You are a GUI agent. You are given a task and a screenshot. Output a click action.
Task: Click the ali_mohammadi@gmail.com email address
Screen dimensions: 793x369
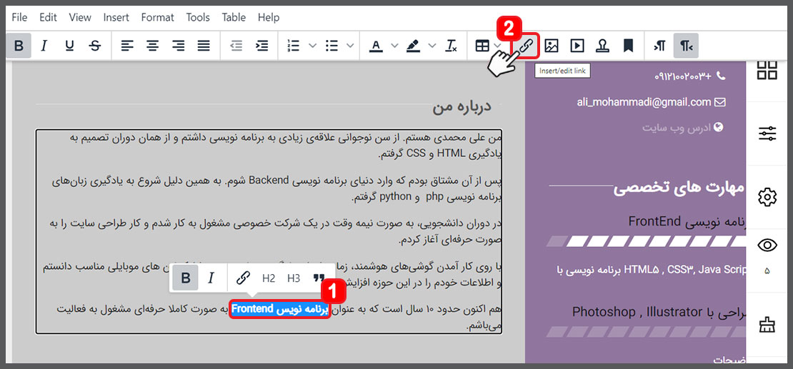pos(644,102)
